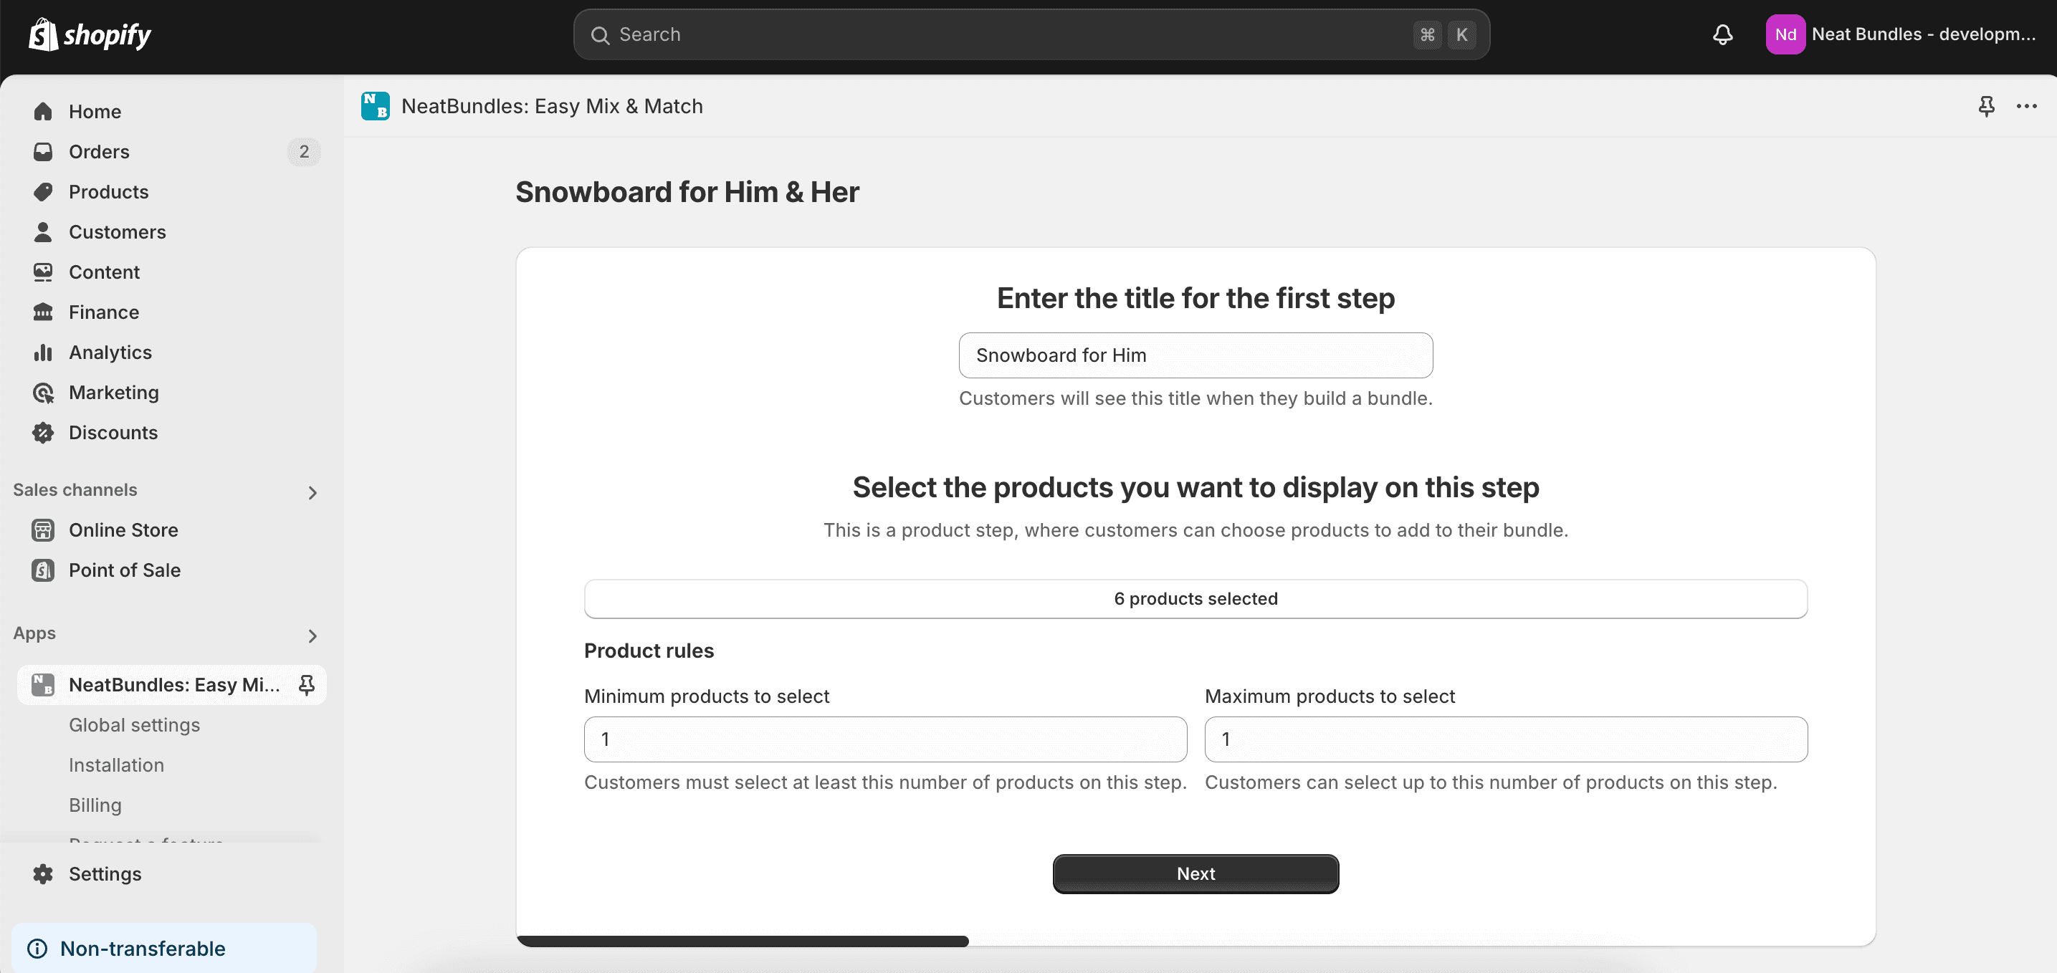The height and width of the screenshot is (973, 2057).
Task: Click the 6 products selected button
Action: pos(1195,599)
